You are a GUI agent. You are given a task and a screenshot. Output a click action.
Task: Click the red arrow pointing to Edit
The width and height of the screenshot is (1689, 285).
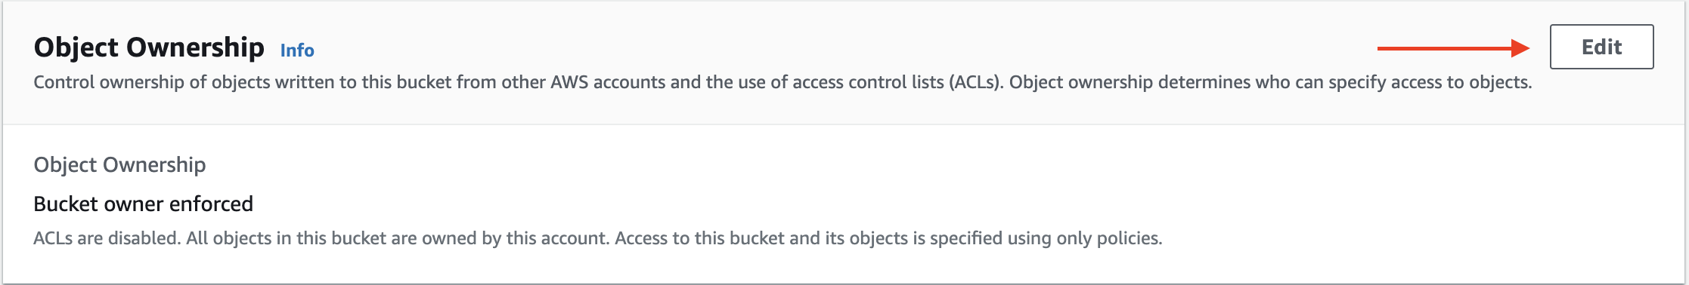[x=1453, y=48]
